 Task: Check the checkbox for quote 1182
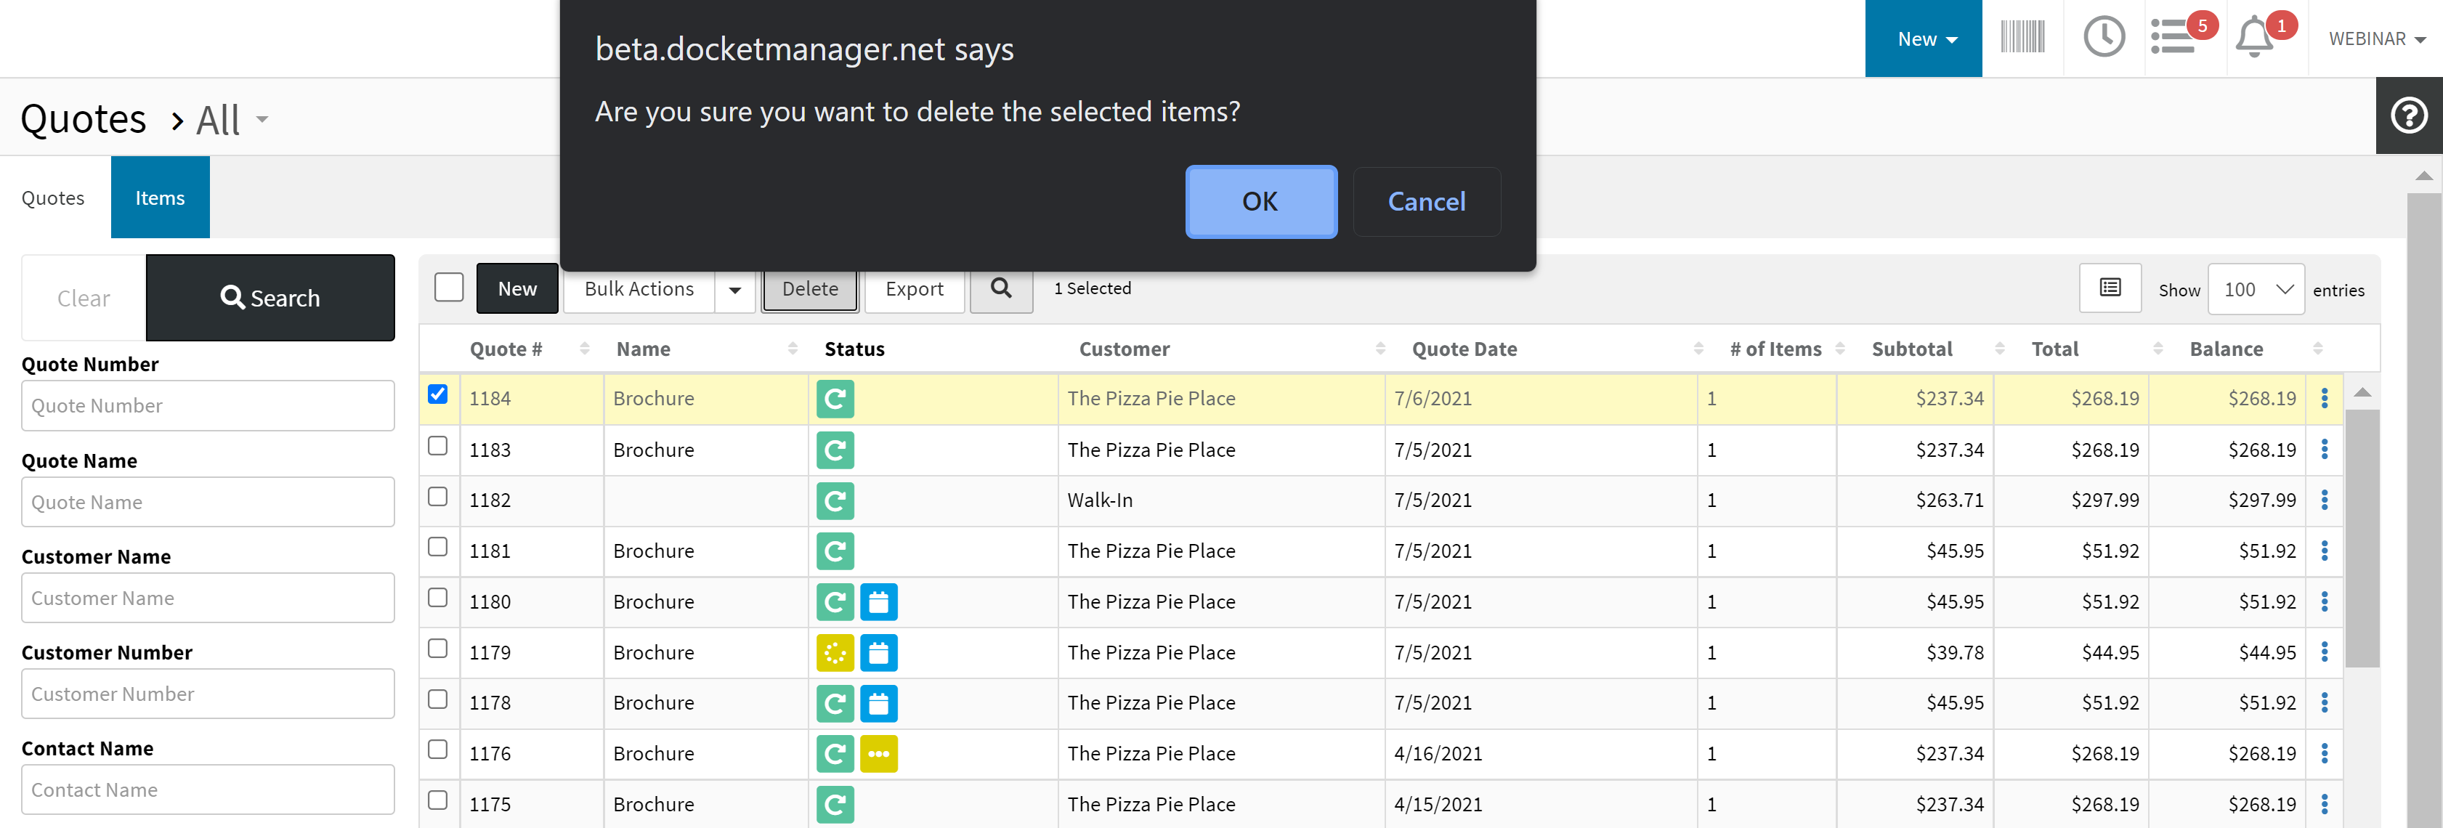[x=437, y=496]
